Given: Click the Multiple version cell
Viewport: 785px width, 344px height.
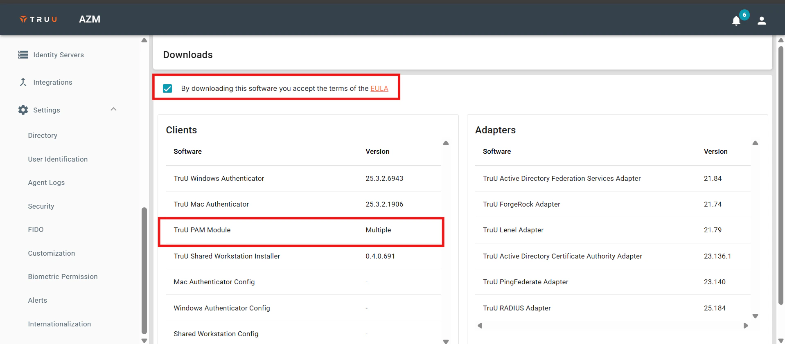Looking at the screenshot, I should point(378,230).
